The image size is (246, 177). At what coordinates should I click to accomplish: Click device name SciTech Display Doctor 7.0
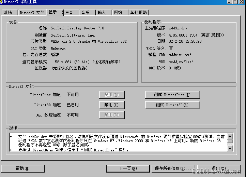click(77, 28)
